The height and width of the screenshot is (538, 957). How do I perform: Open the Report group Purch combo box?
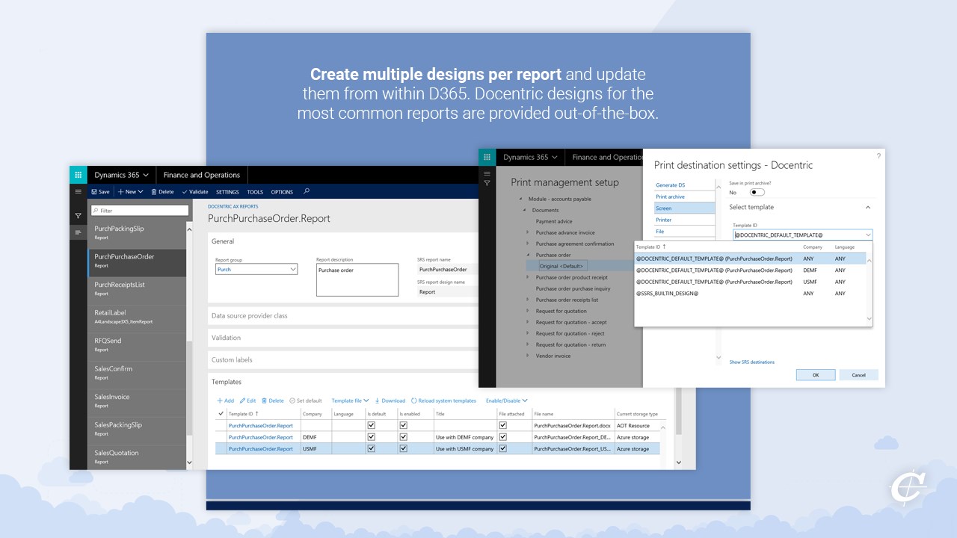point(256,269)
